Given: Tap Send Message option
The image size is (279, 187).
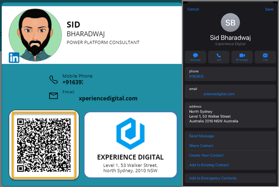Looking at the screenshot, I should (201, 136).
